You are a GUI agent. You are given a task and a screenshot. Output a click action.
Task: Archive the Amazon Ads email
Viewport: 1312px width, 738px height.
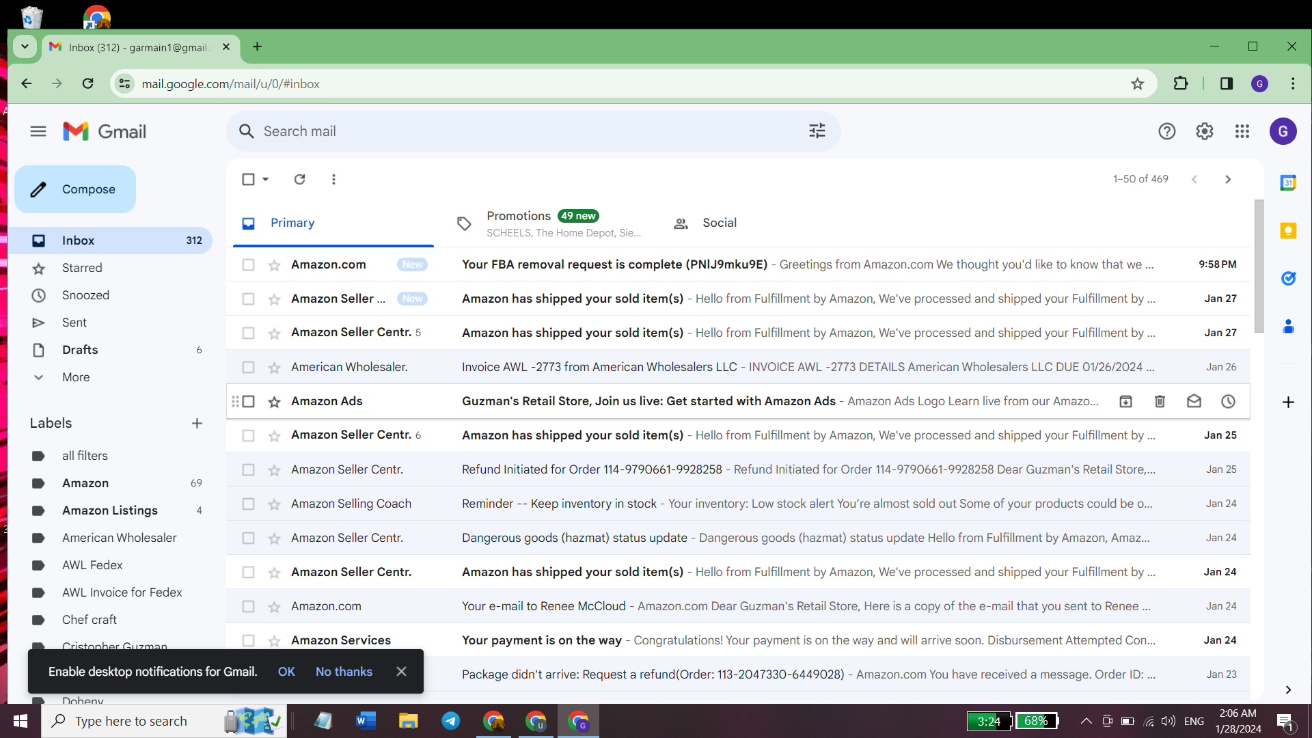[x=1125, y=401]
